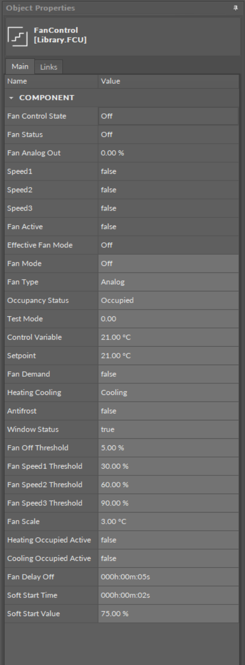The width and height of the screenshot is (245, 665).
Task: Toggle the Window Status true value
Action: click(x=168, y=430)
